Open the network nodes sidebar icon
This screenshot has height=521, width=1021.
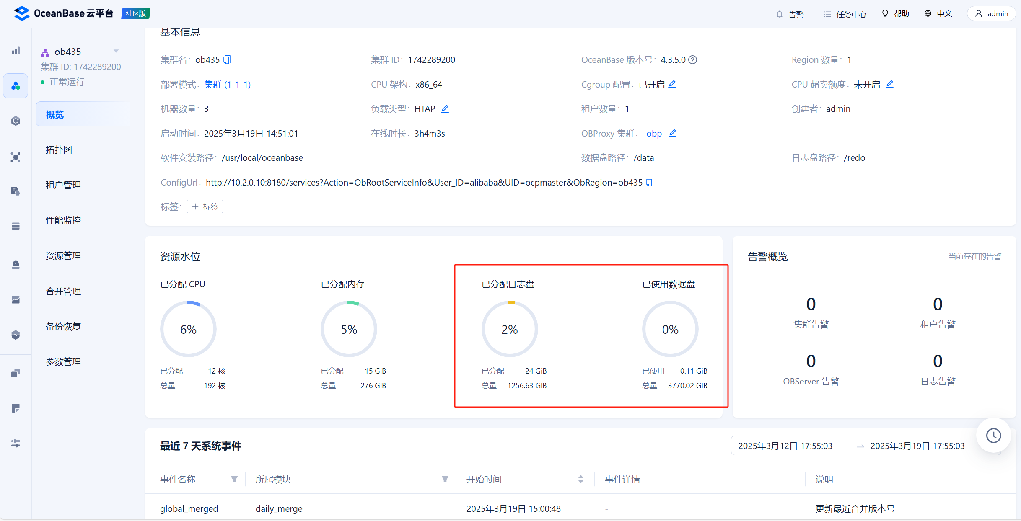pyautogui.click(x=16, y=157)
